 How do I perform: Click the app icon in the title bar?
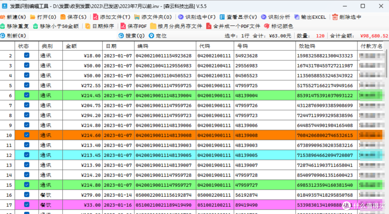click(4, 6)
